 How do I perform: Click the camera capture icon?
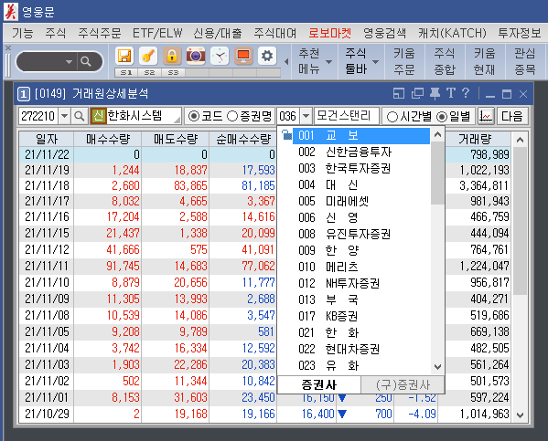coord(196,56)
